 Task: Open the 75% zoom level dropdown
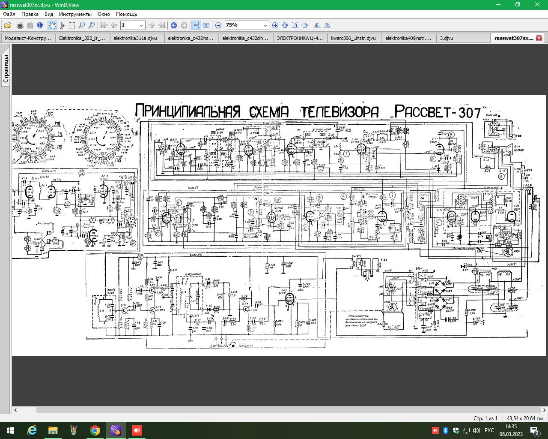click(x=265, y=25)
